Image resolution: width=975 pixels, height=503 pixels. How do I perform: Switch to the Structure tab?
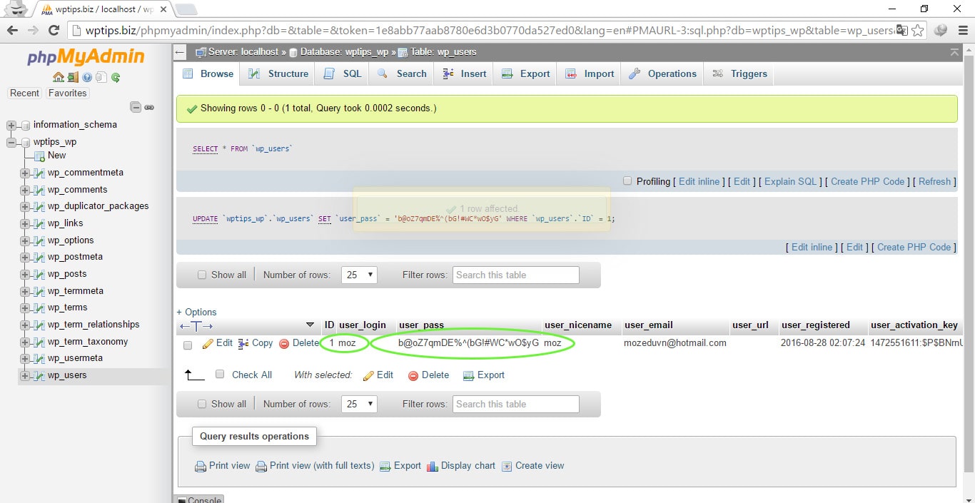tap(279, 73)
